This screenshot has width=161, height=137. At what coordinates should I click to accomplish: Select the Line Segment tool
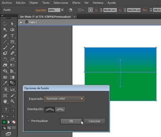5,42
